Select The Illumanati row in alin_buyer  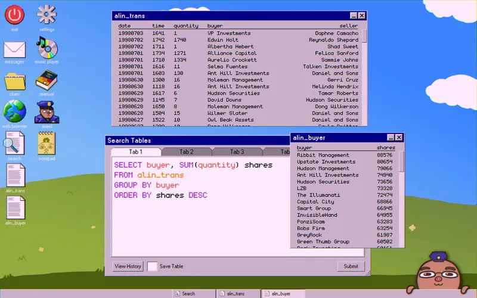345,195
